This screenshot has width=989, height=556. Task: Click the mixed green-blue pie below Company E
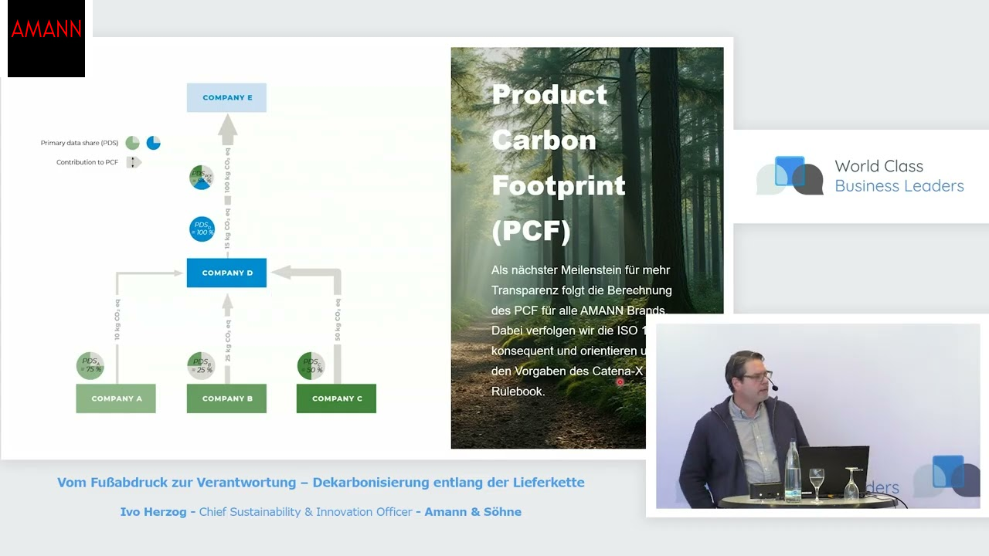point(202,178)
